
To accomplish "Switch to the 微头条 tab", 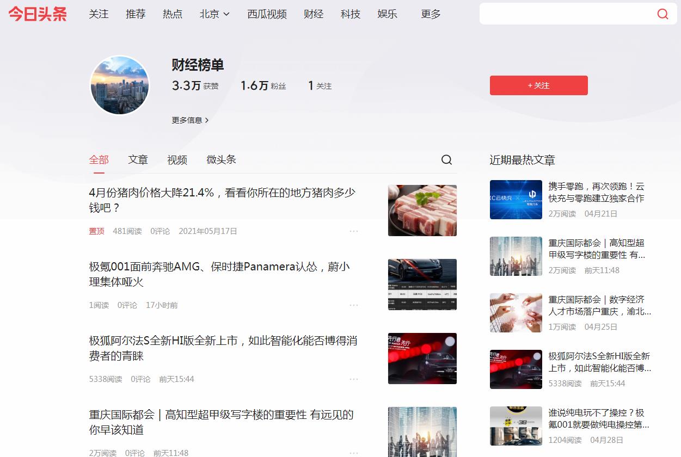I will [221, 159].
